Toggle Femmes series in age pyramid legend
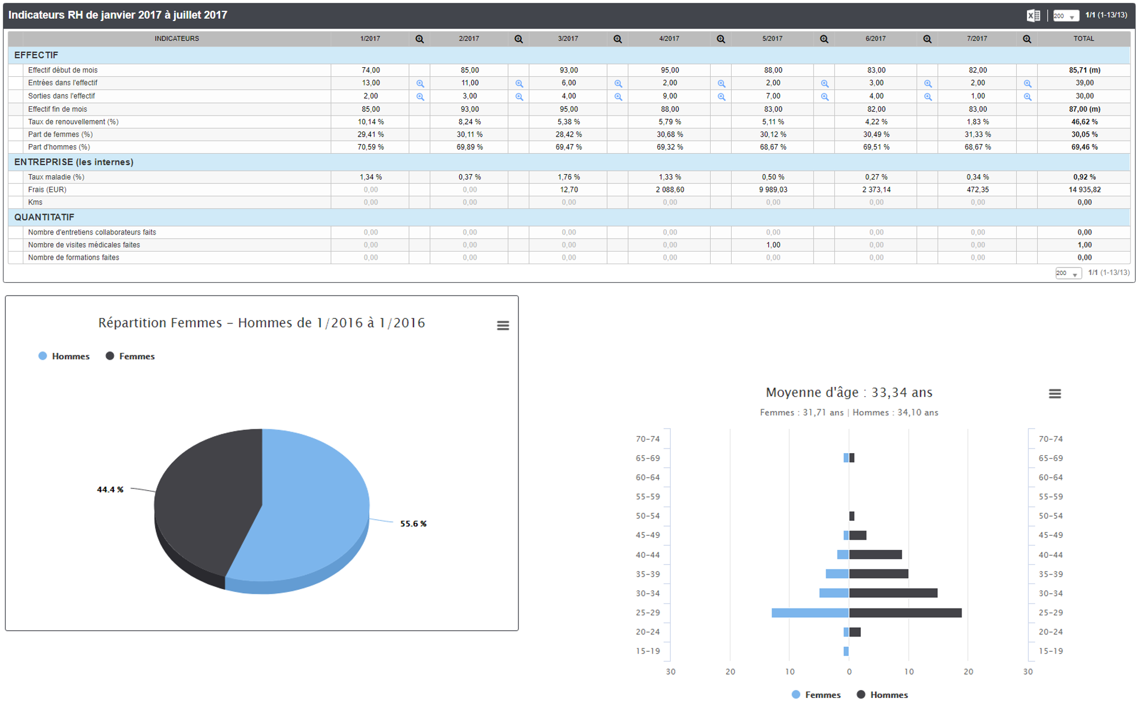 coord(816,695)
